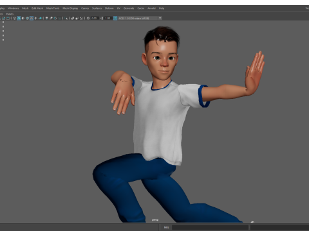The image size is (309, 231).
Task: Toggle X-ray joints icon
Action: tap(81, 19)
